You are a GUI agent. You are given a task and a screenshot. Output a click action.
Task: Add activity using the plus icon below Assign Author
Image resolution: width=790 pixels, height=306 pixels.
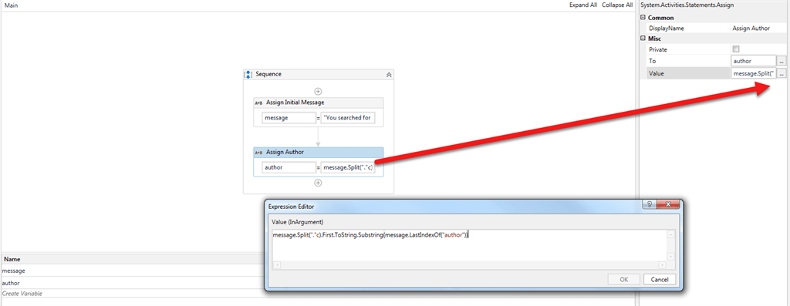point(318,183)
